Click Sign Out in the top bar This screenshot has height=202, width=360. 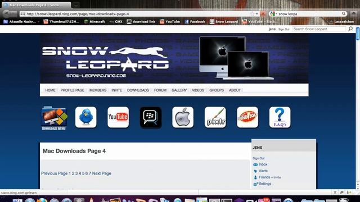pos(283,29)
